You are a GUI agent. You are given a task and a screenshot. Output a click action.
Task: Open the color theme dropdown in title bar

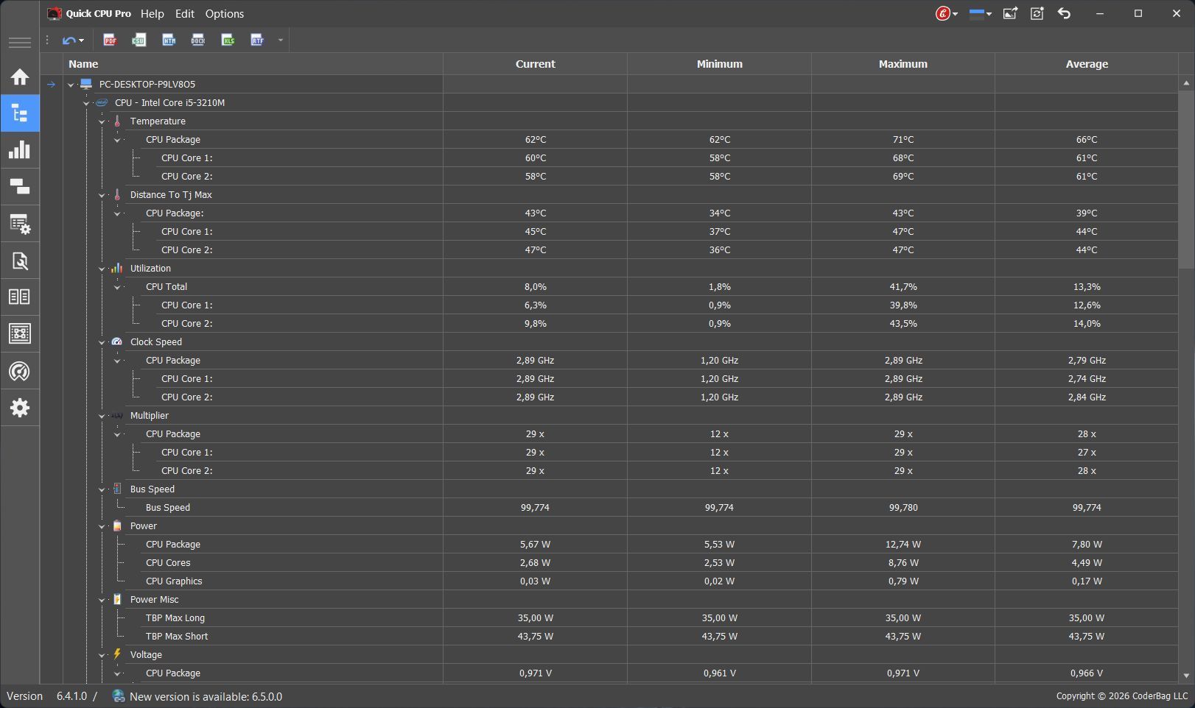[x=981, y=13]
